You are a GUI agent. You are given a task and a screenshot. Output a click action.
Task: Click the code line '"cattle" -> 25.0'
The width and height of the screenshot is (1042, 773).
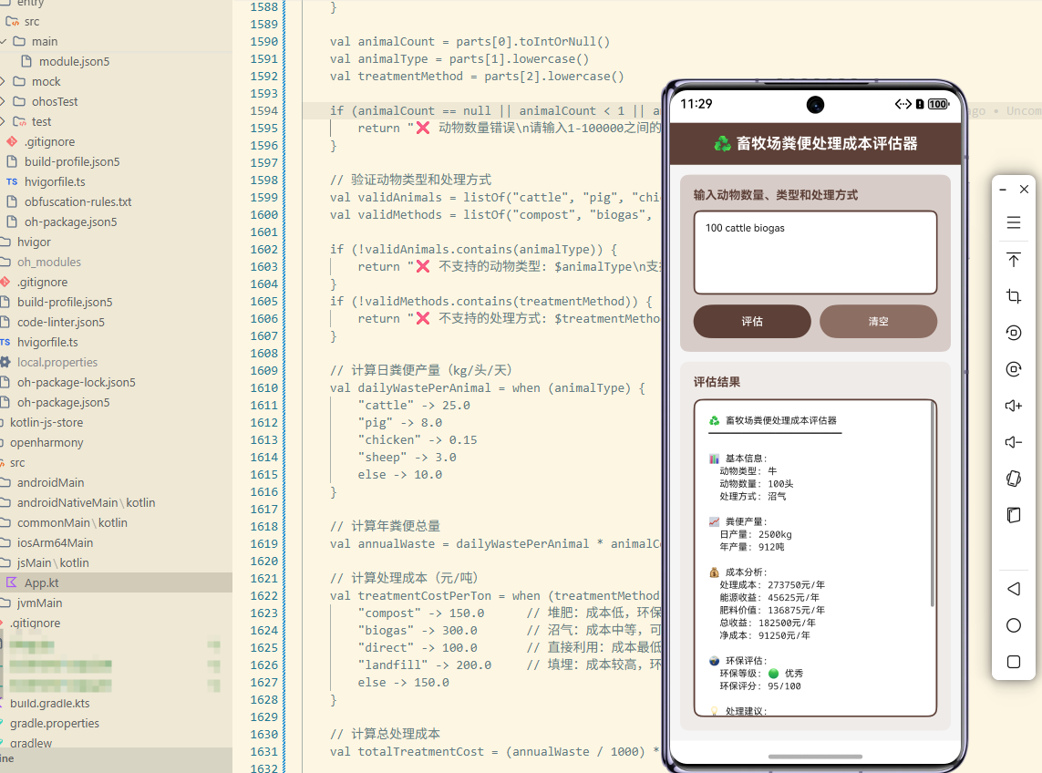click(x=414, y=406)
